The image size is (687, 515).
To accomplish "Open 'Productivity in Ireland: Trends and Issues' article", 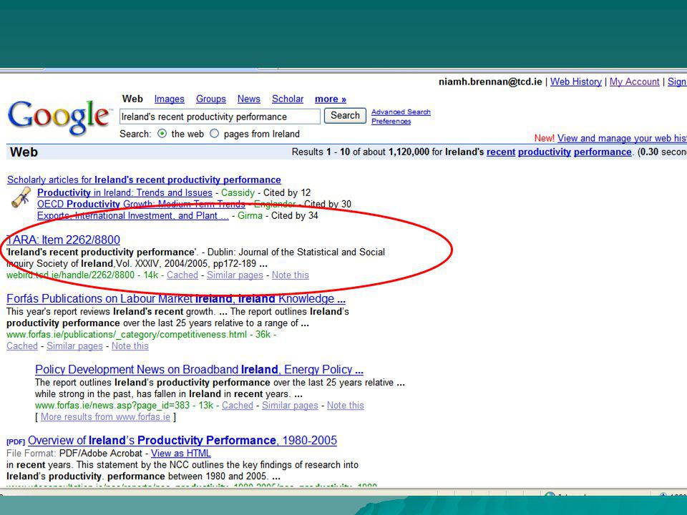I will tap(125, 192).
